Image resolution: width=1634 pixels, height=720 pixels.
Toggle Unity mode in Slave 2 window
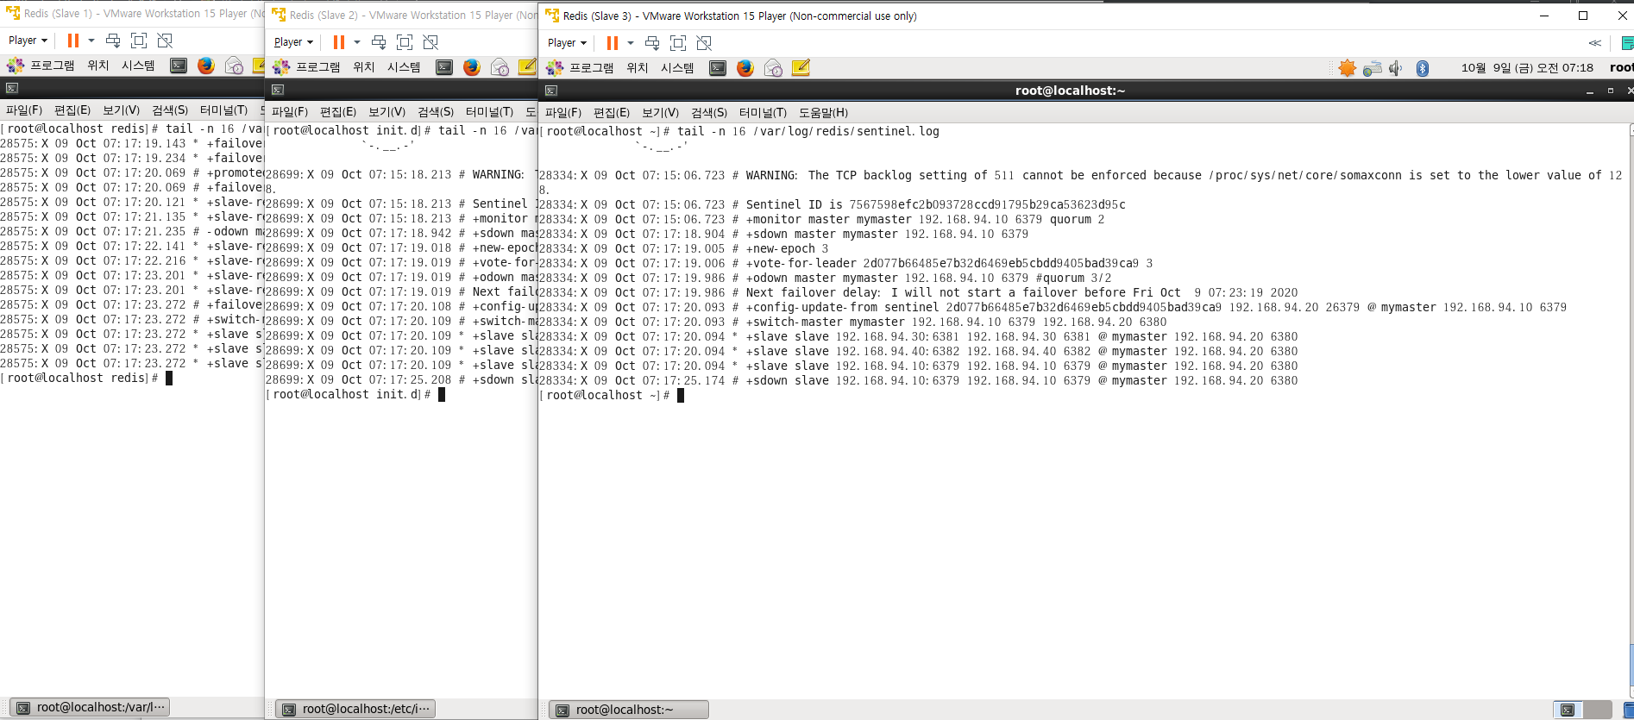tap(430, 42)
